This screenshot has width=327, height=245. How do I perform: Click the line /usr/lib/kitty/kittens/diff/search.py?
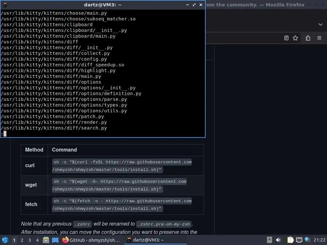(54, 128)
